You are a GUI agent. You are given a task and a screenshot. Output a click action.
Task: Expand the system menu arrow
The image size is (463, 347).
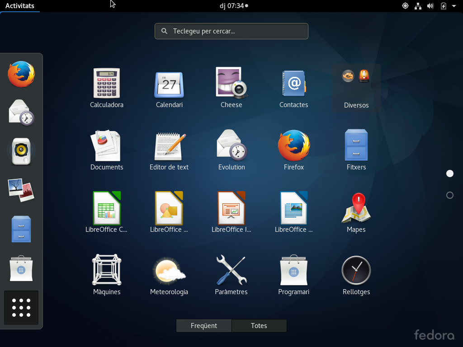(454, 6)
